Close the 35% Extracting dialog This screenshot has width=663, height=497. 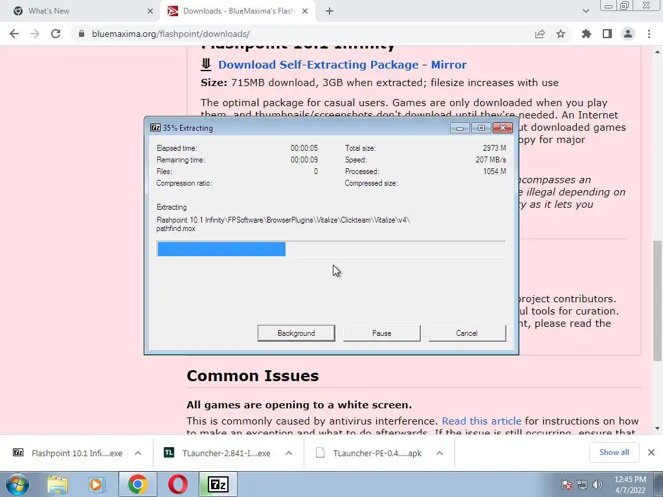[502, 127]
